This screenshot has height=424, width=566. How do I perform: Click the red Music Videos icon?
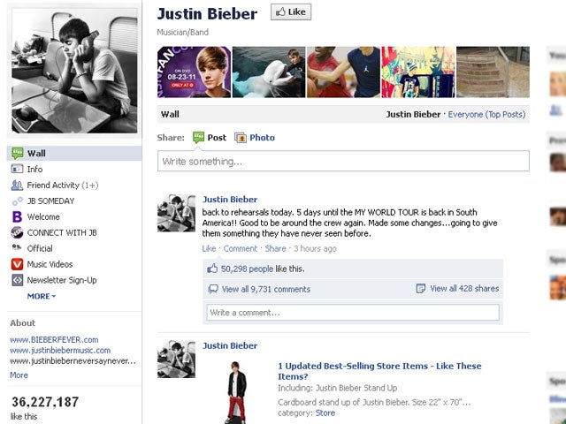pos(17,264)
